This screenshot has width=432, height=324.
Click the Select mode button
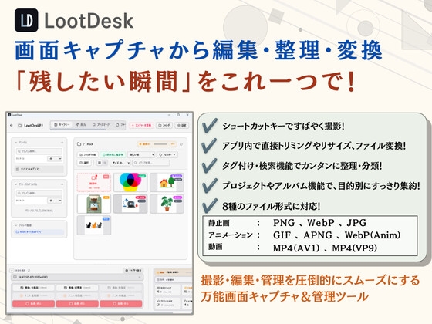84,163
